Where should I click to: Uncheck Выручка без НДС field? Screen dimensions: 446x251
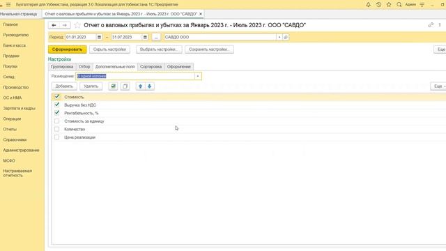[x=57, y=105]
